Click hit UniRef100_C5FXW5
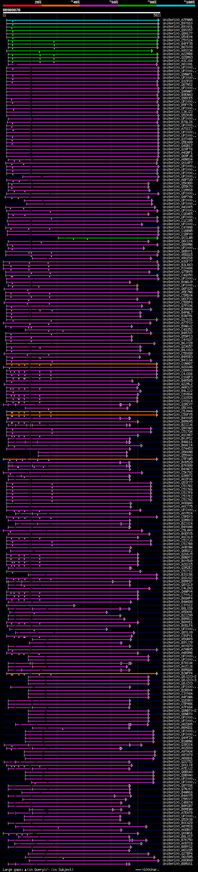The height and width of the screenshot is (872, 198). pyautogui.click(x=178, y=459)
